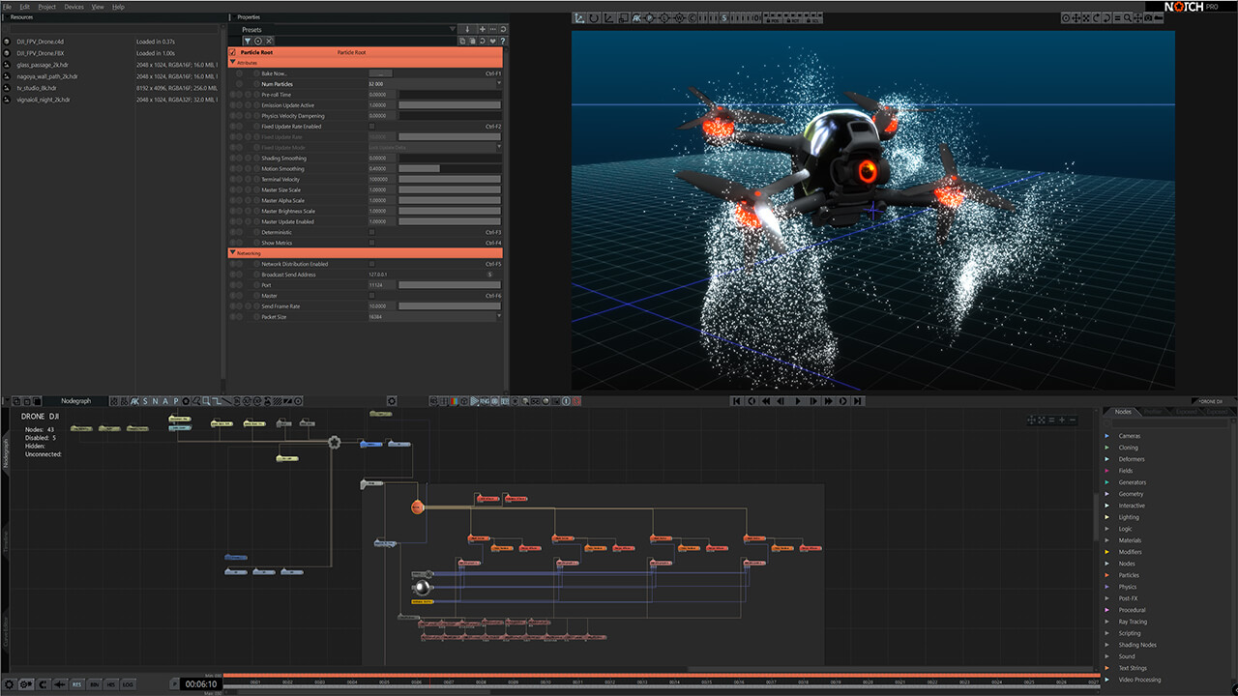Open the Help menu

(118, 7)
